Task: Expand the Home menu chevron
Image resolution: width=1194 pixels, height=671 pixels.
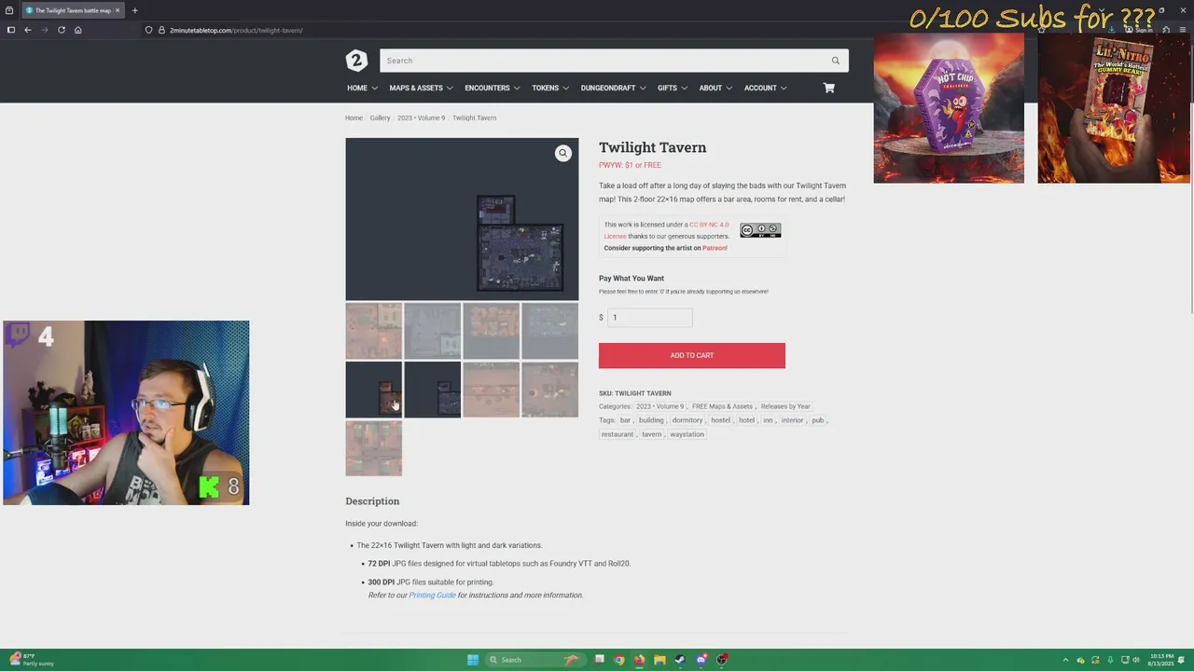Action: pos(374,89)
